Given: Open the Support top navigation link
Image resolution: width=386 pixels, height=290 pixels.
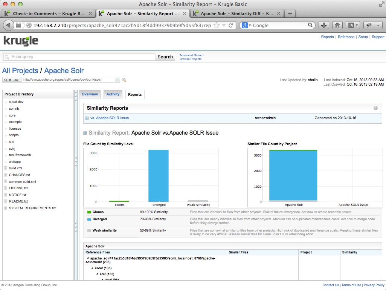Looking at the screenshot, I should (378, 37).
